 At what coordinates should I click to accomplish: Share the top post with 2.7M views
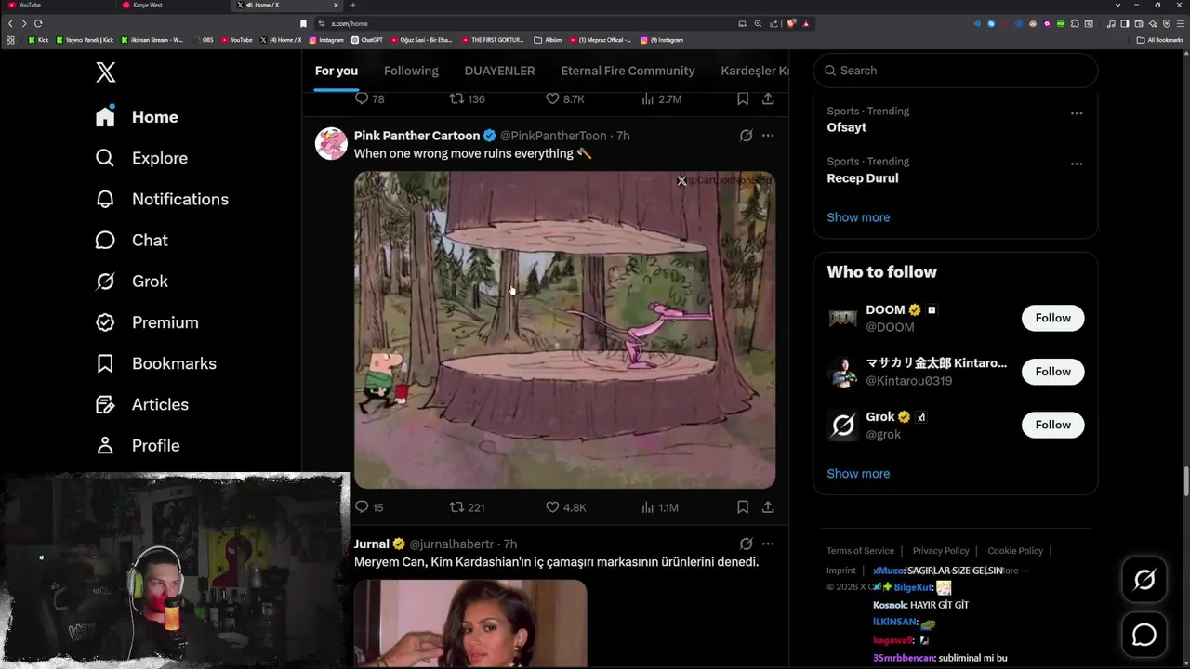click(x=768, y=98)
